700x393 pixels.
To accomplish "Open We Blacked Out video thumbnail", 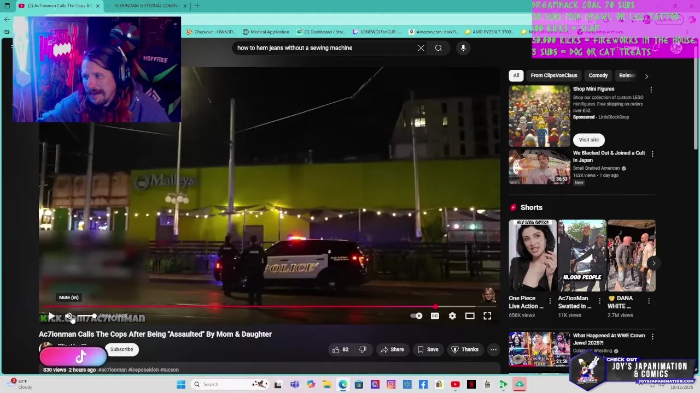I will [x=539, y=167].
